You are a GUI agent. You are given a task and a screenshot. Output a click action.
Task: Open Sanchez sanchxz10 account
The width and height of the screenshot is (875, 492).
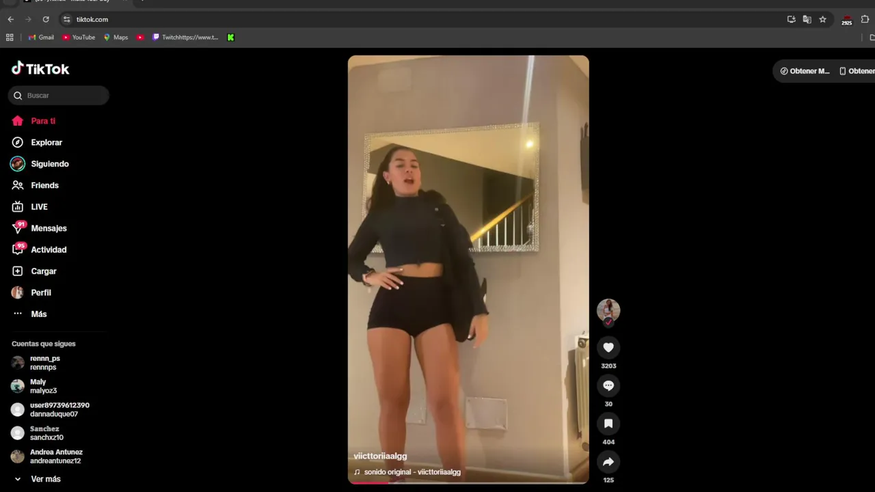tap(46, 433)
